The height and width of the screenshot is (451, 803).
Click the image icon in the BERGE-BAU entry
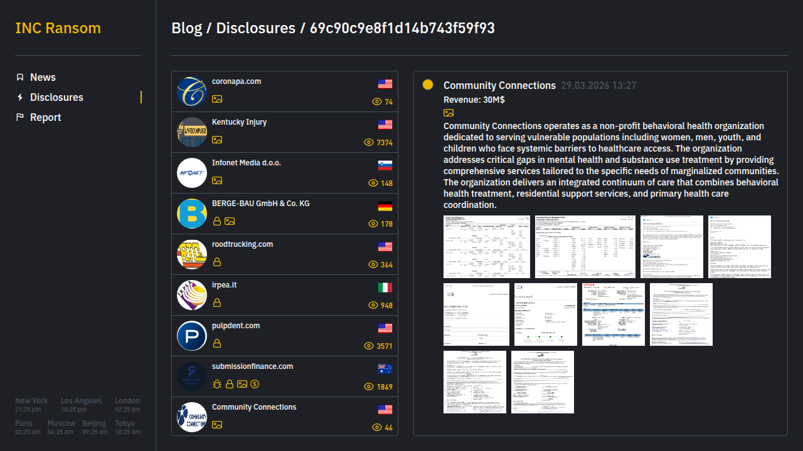[230, 221]
